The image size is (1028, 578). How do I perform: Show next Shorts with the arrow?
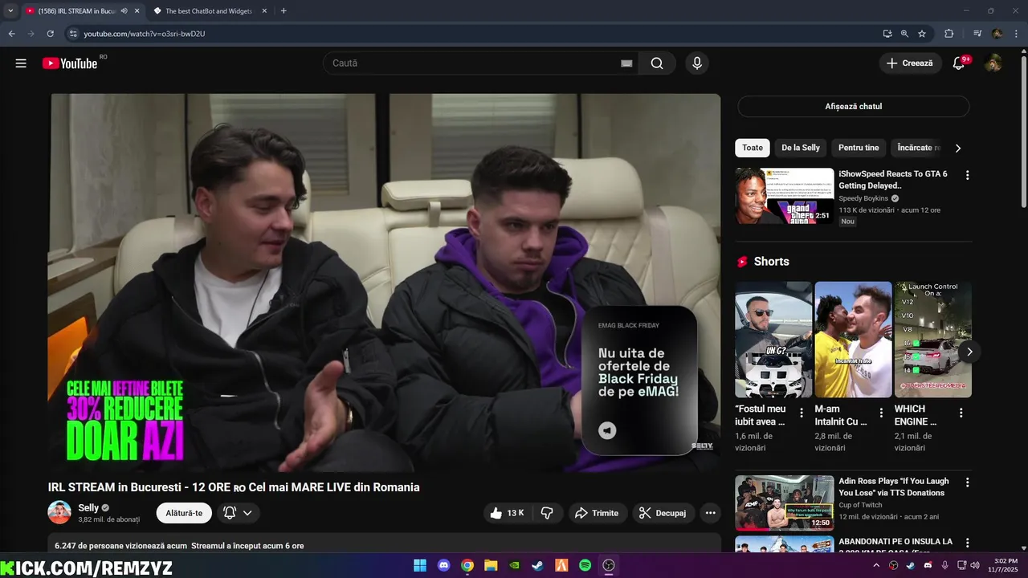pyautogui.click(x=969, y=352)
